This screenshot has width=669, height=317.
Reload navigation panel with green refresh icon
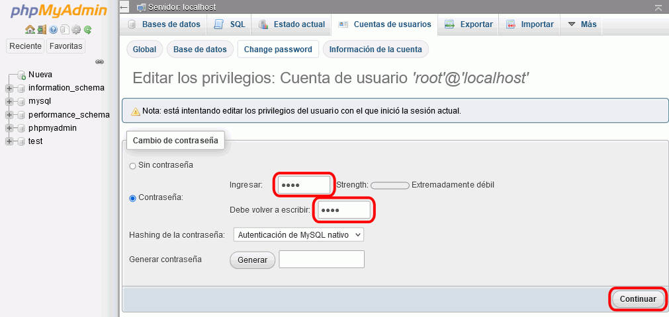pyautogui.click(x=87, y=30)
